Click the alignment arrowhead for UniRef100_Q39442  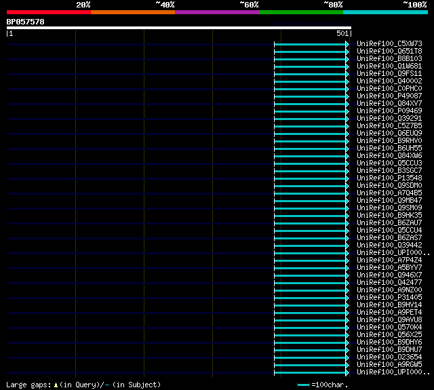pos(347,246)
